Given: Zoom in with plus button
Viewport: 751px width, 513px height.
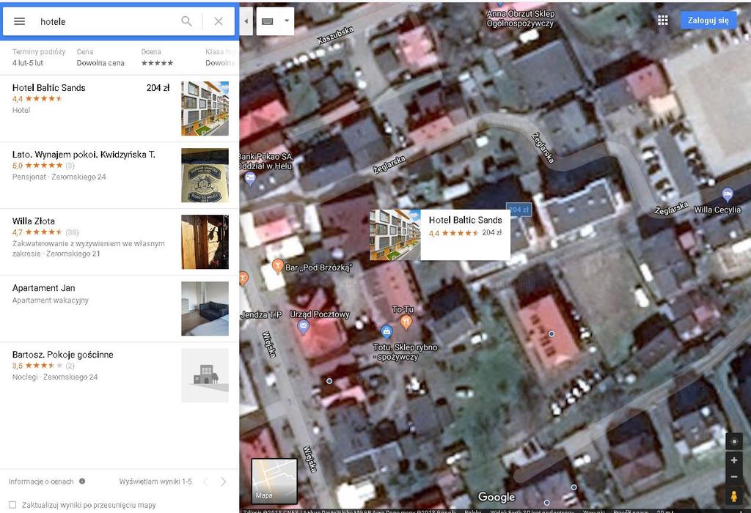Looking at the screenshot, I should tap(733, 460).
